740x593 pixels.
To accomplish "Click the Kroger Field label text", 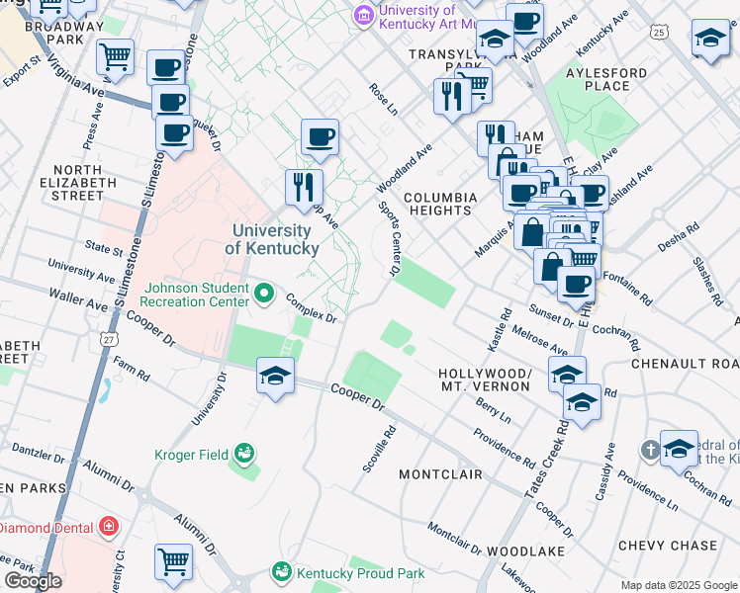I will point(192,455).
